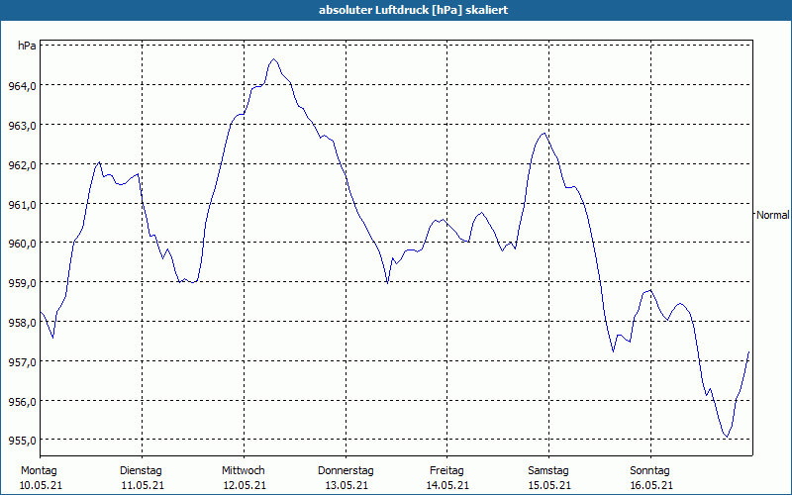Click the Donnerstag day label
The width and height of the screenshot is (792, 495).
(x=346, y=471)
